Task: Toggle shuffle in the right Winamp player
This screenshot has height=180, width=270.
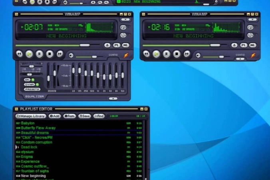Action: point(250,35)
